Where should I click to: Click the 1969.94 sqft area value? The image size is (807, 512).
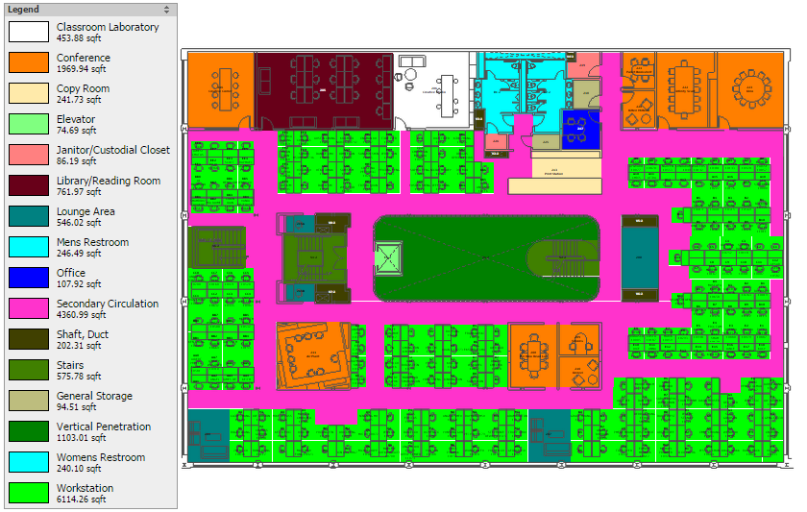pos(82,68)
